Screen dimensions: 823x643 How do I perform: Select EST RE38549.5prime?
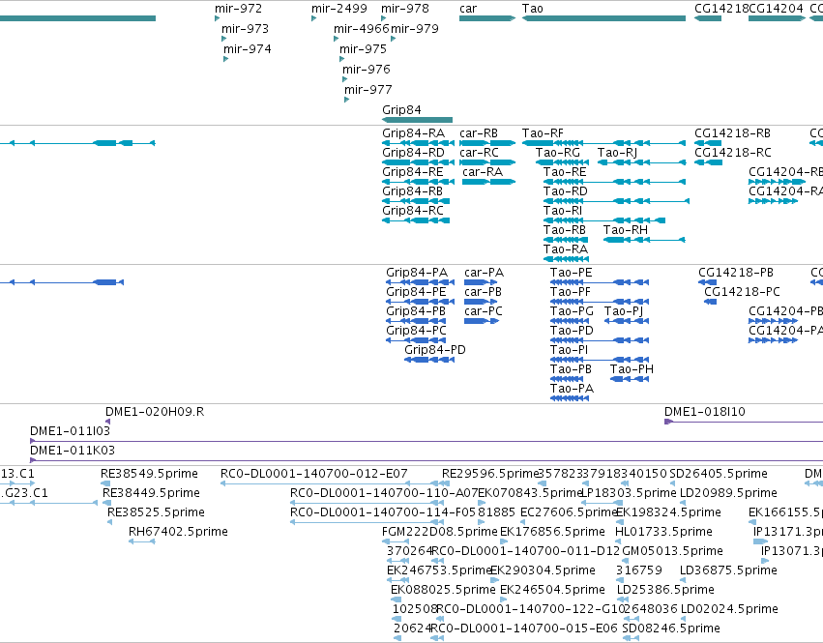coord(105,483)
